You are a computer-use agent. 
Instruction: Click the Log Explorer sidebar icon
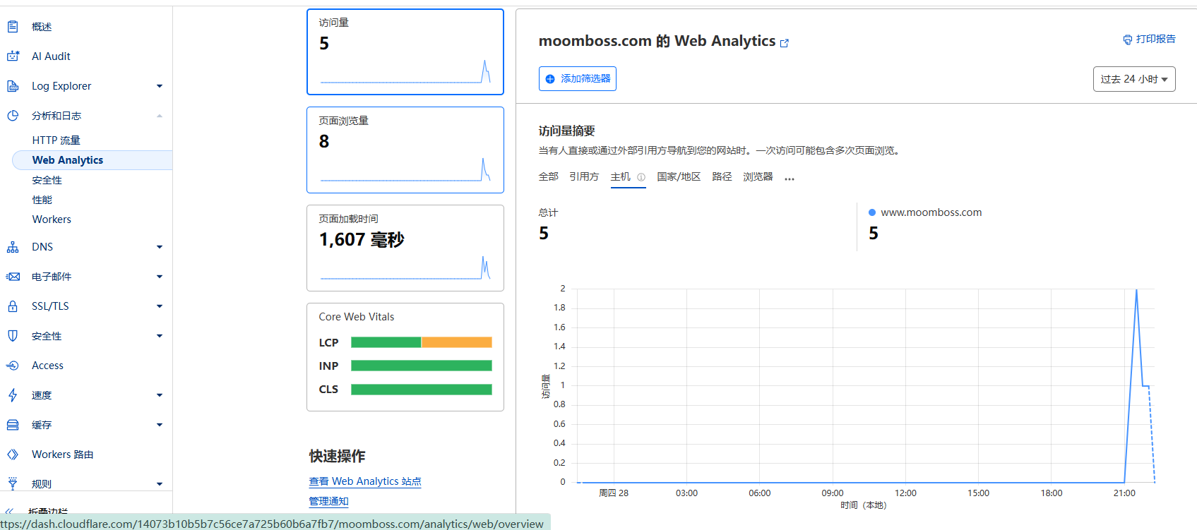(x=13, y=86)
